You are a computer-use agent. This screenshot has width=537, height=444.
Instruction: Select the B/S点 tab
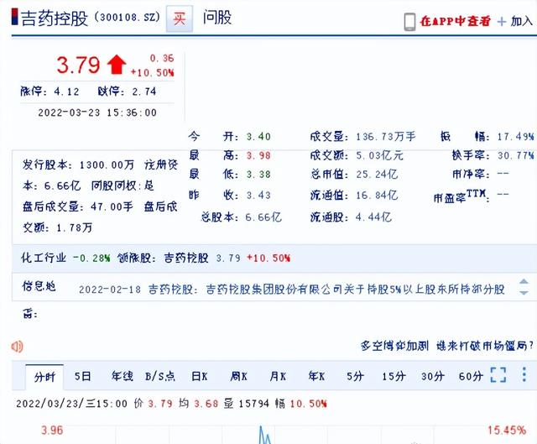tap(160, 377)
